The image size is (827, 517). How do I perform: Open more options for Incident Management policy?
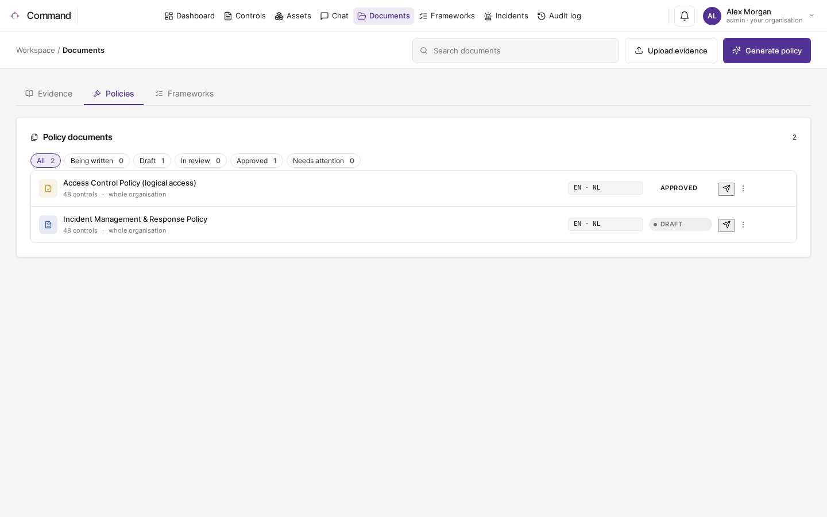(743, 225)
